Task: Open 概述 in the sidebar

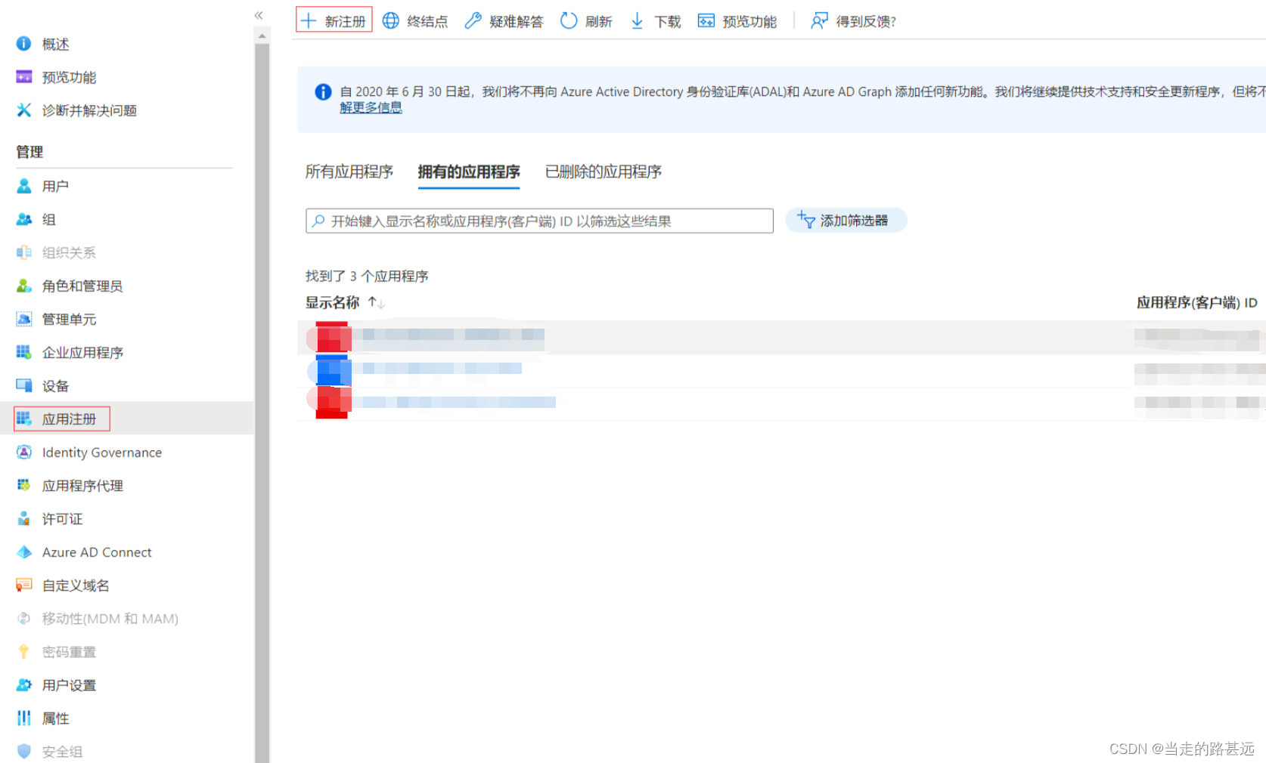Action: click(x=44, y=44)
